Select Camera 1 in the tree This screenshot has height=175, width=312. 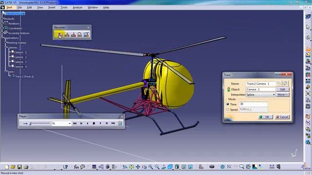[x=20, y=52]
